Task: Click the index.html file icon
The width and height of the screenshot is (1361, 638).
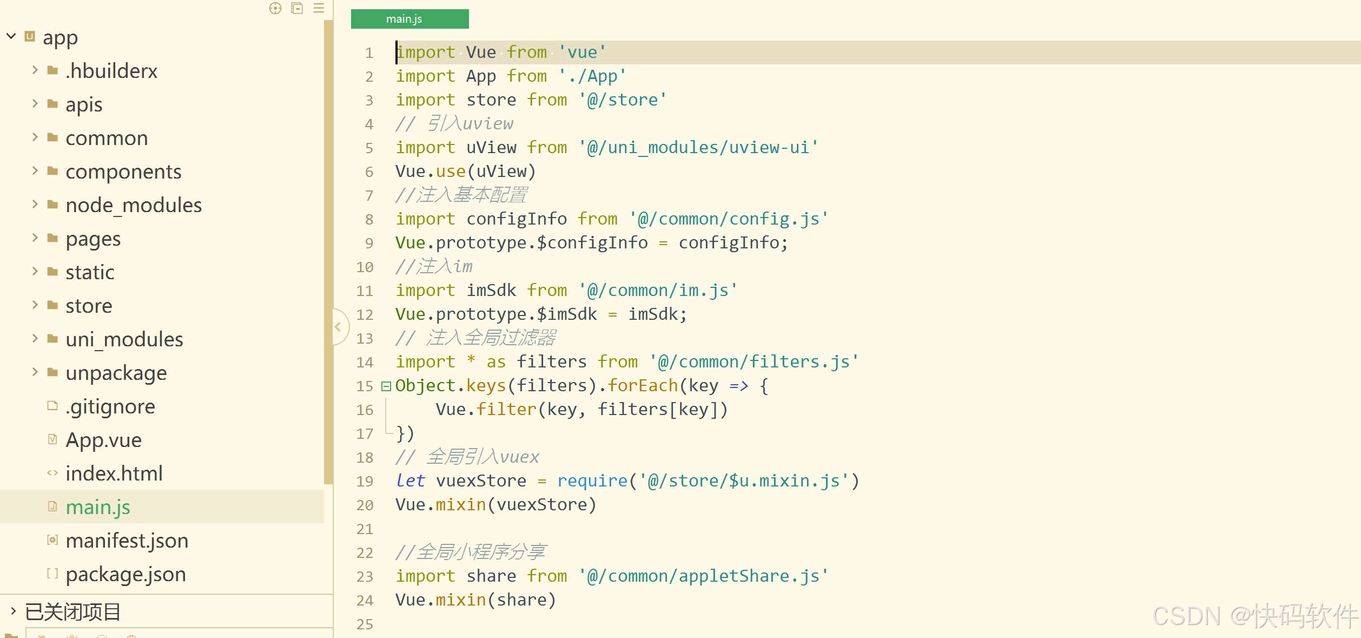Action: pos(52,473)
